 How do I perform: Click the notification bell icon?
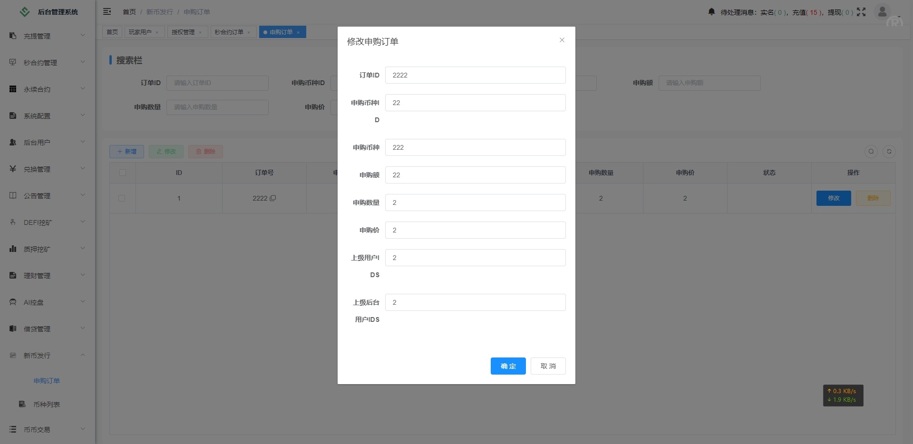click(x=711, y=12)
